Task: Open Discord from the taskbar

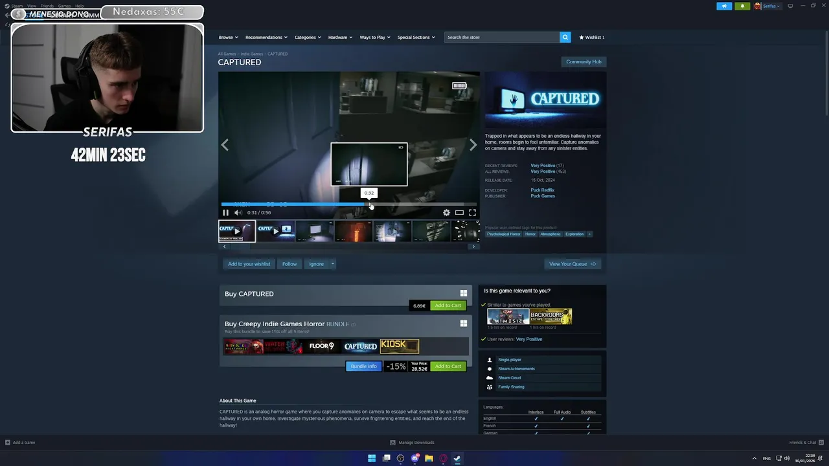Action: [x=414, y=458]
